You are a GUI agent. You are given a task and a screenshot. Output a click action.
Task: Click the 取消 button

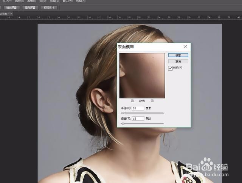tap(178, 61)
